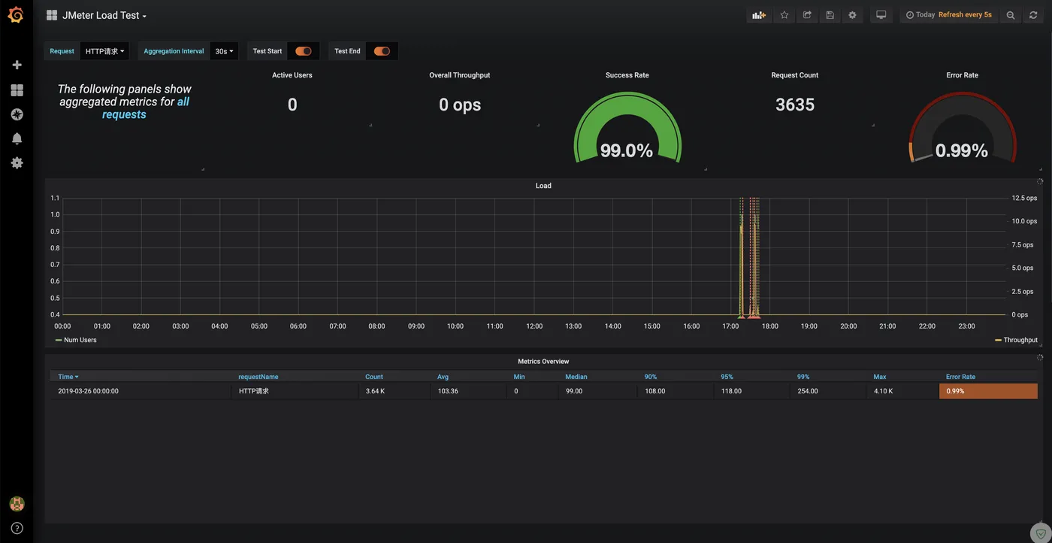Click the Overall Throughput panel title
This screenshot has width=1052, height=543.
click(x=460, y=75)
